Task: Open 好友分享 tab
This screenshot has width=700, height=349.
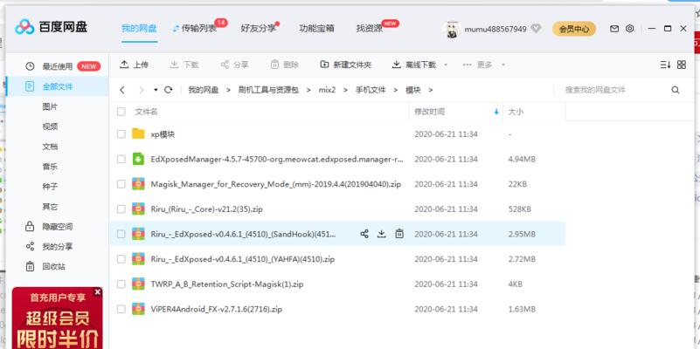Action: pyautogui.click(x=259, y=29)
